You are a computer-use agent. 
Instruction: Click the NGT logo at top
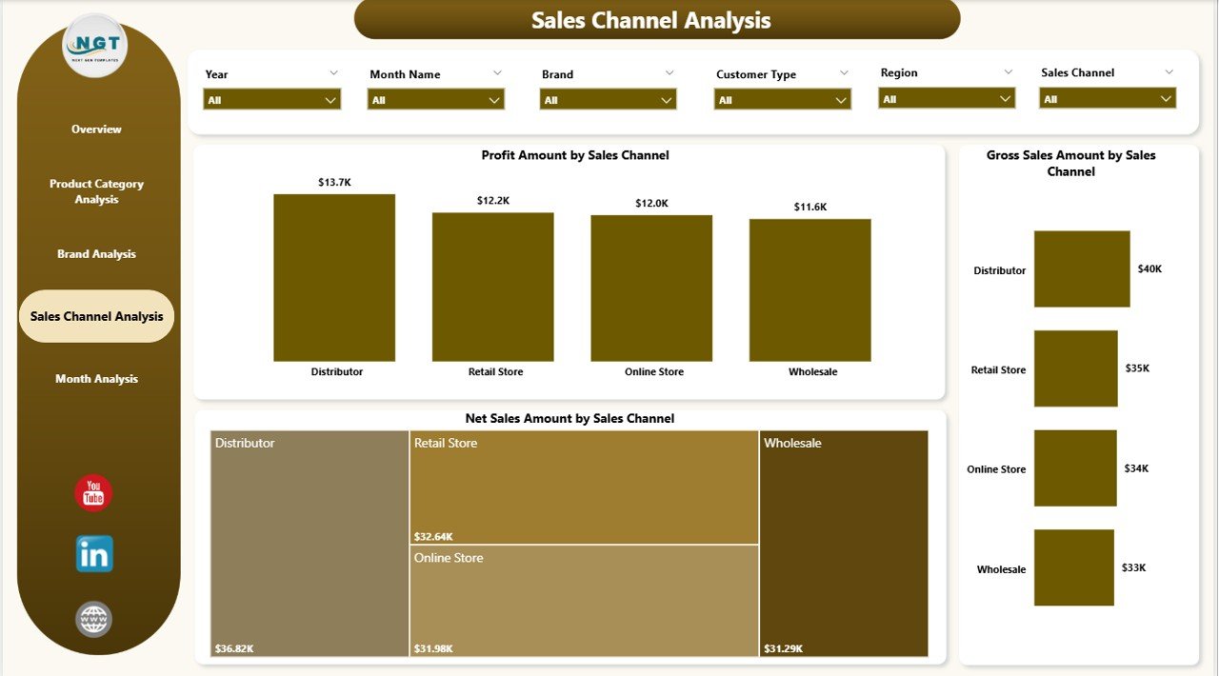(x=94, y=46)
